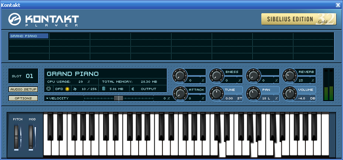Click the SLOT 01 display
The width and height of the screenshot is (343, 160).
(24, 76)
